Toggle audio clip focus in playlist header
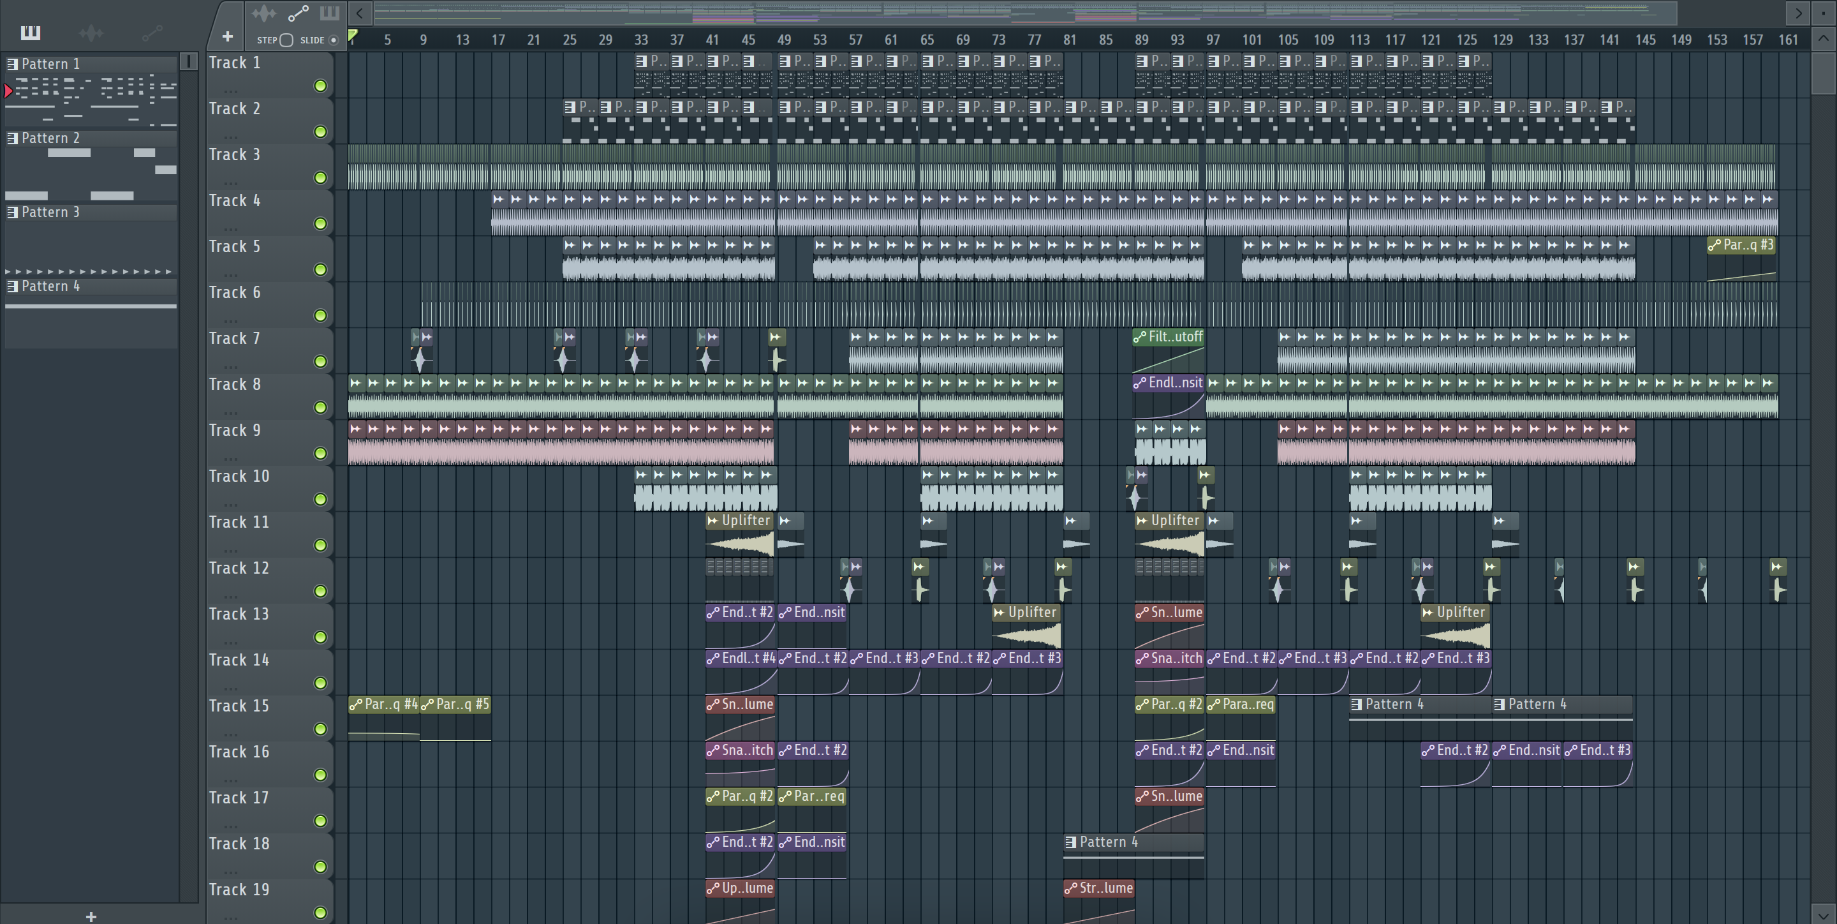The image size is (1837, 924). point(263,13)
